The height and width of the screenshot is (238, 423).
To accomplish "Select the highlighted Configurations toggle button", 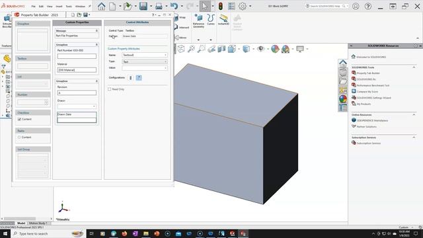I will [x=139, y=78].
